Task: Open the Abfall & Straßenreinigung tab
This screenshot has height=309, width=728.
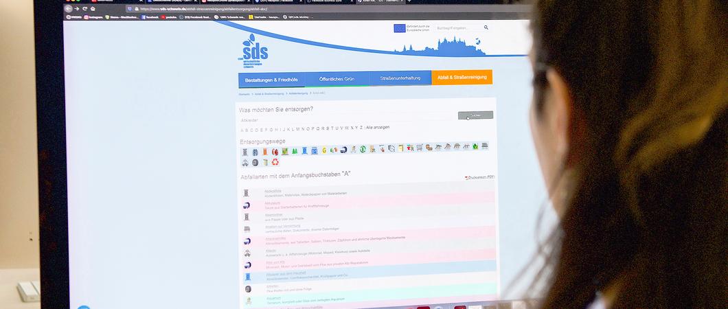Action: pyautogui.click(x=462, y=77)
